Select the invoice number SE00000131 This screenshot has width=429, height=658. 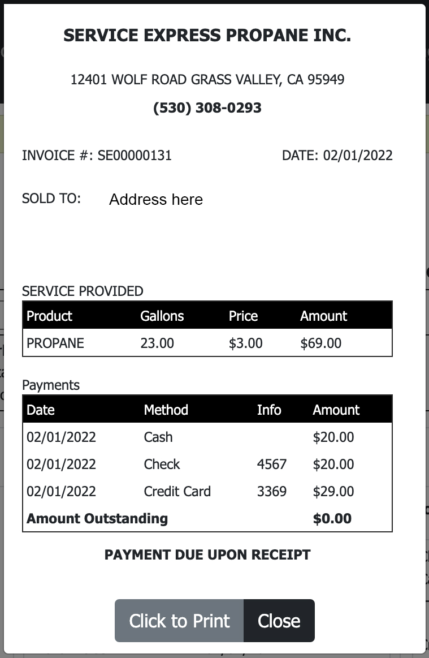135,155
